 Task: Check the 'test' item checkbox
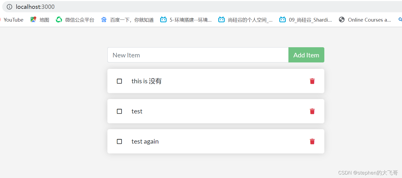coord(119,111)
